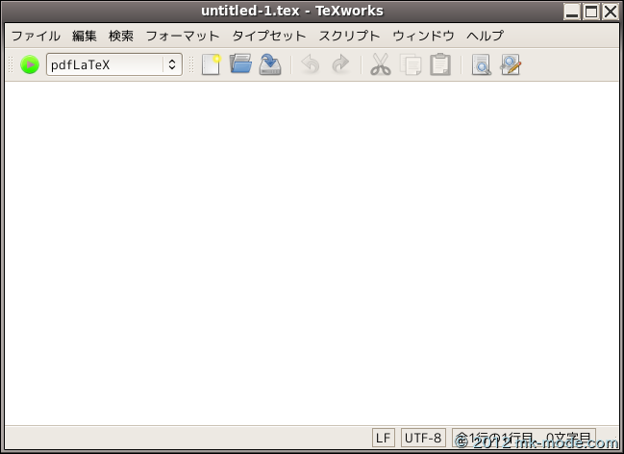Click the Copy icon in toolbar
This screenshot has width=624, height=454.
tap(411, 65)
